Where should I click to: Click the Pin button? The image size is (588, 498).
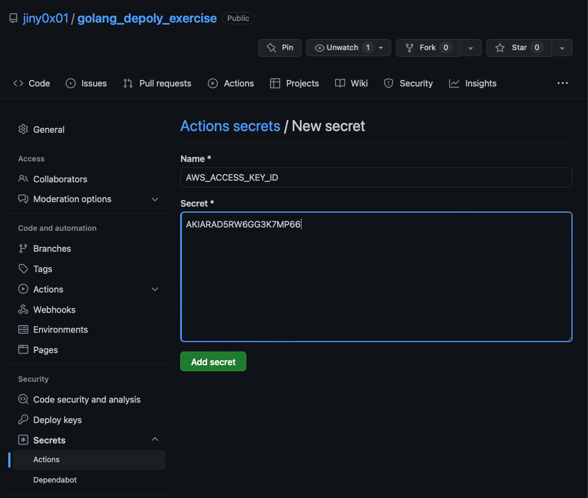point(280,47)
